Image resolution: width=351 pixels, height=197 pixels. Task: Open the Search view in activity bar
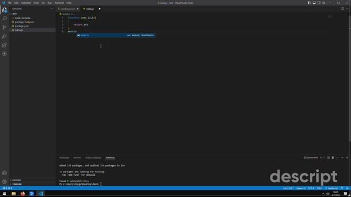[x=4, y=19]
